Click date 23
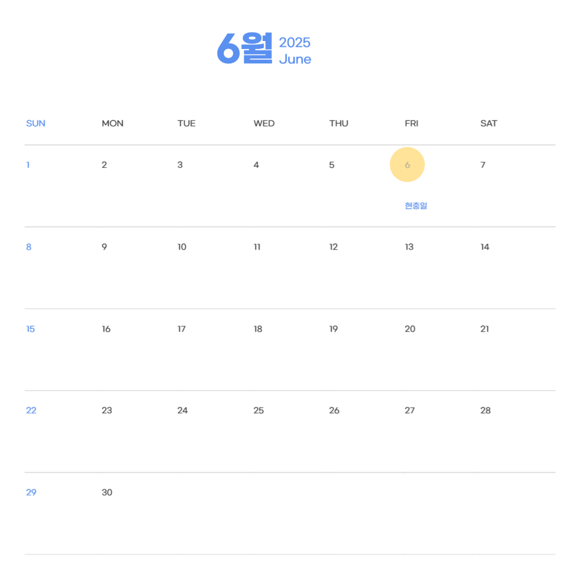This screenshot has height=575, width=575. [106, 410]
